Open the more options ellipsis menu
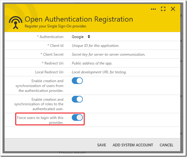187x157 pixels. click(x=153, y=9)
